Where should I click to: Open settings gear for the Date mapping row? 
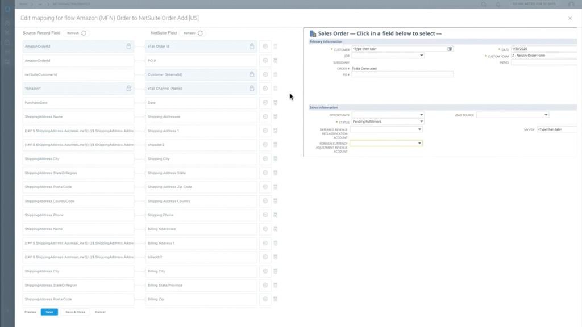pyautogui.click(x=265, y=103)
